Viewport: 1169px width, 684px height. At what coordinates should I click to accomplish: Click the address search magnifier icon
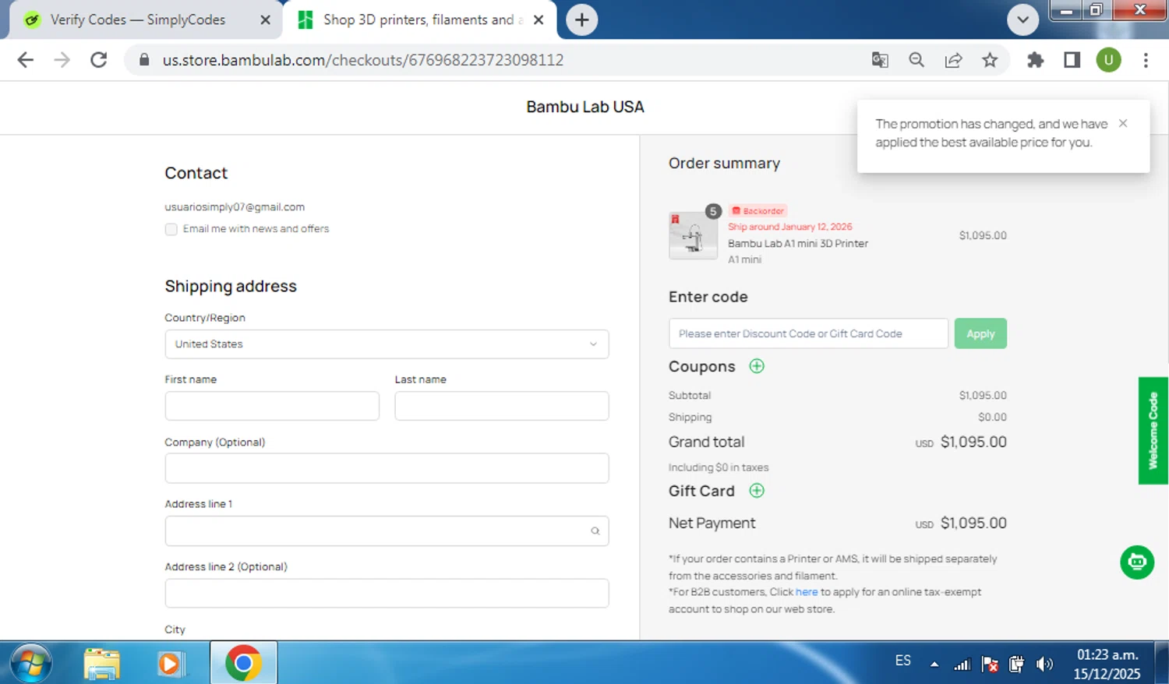[595, 531]
